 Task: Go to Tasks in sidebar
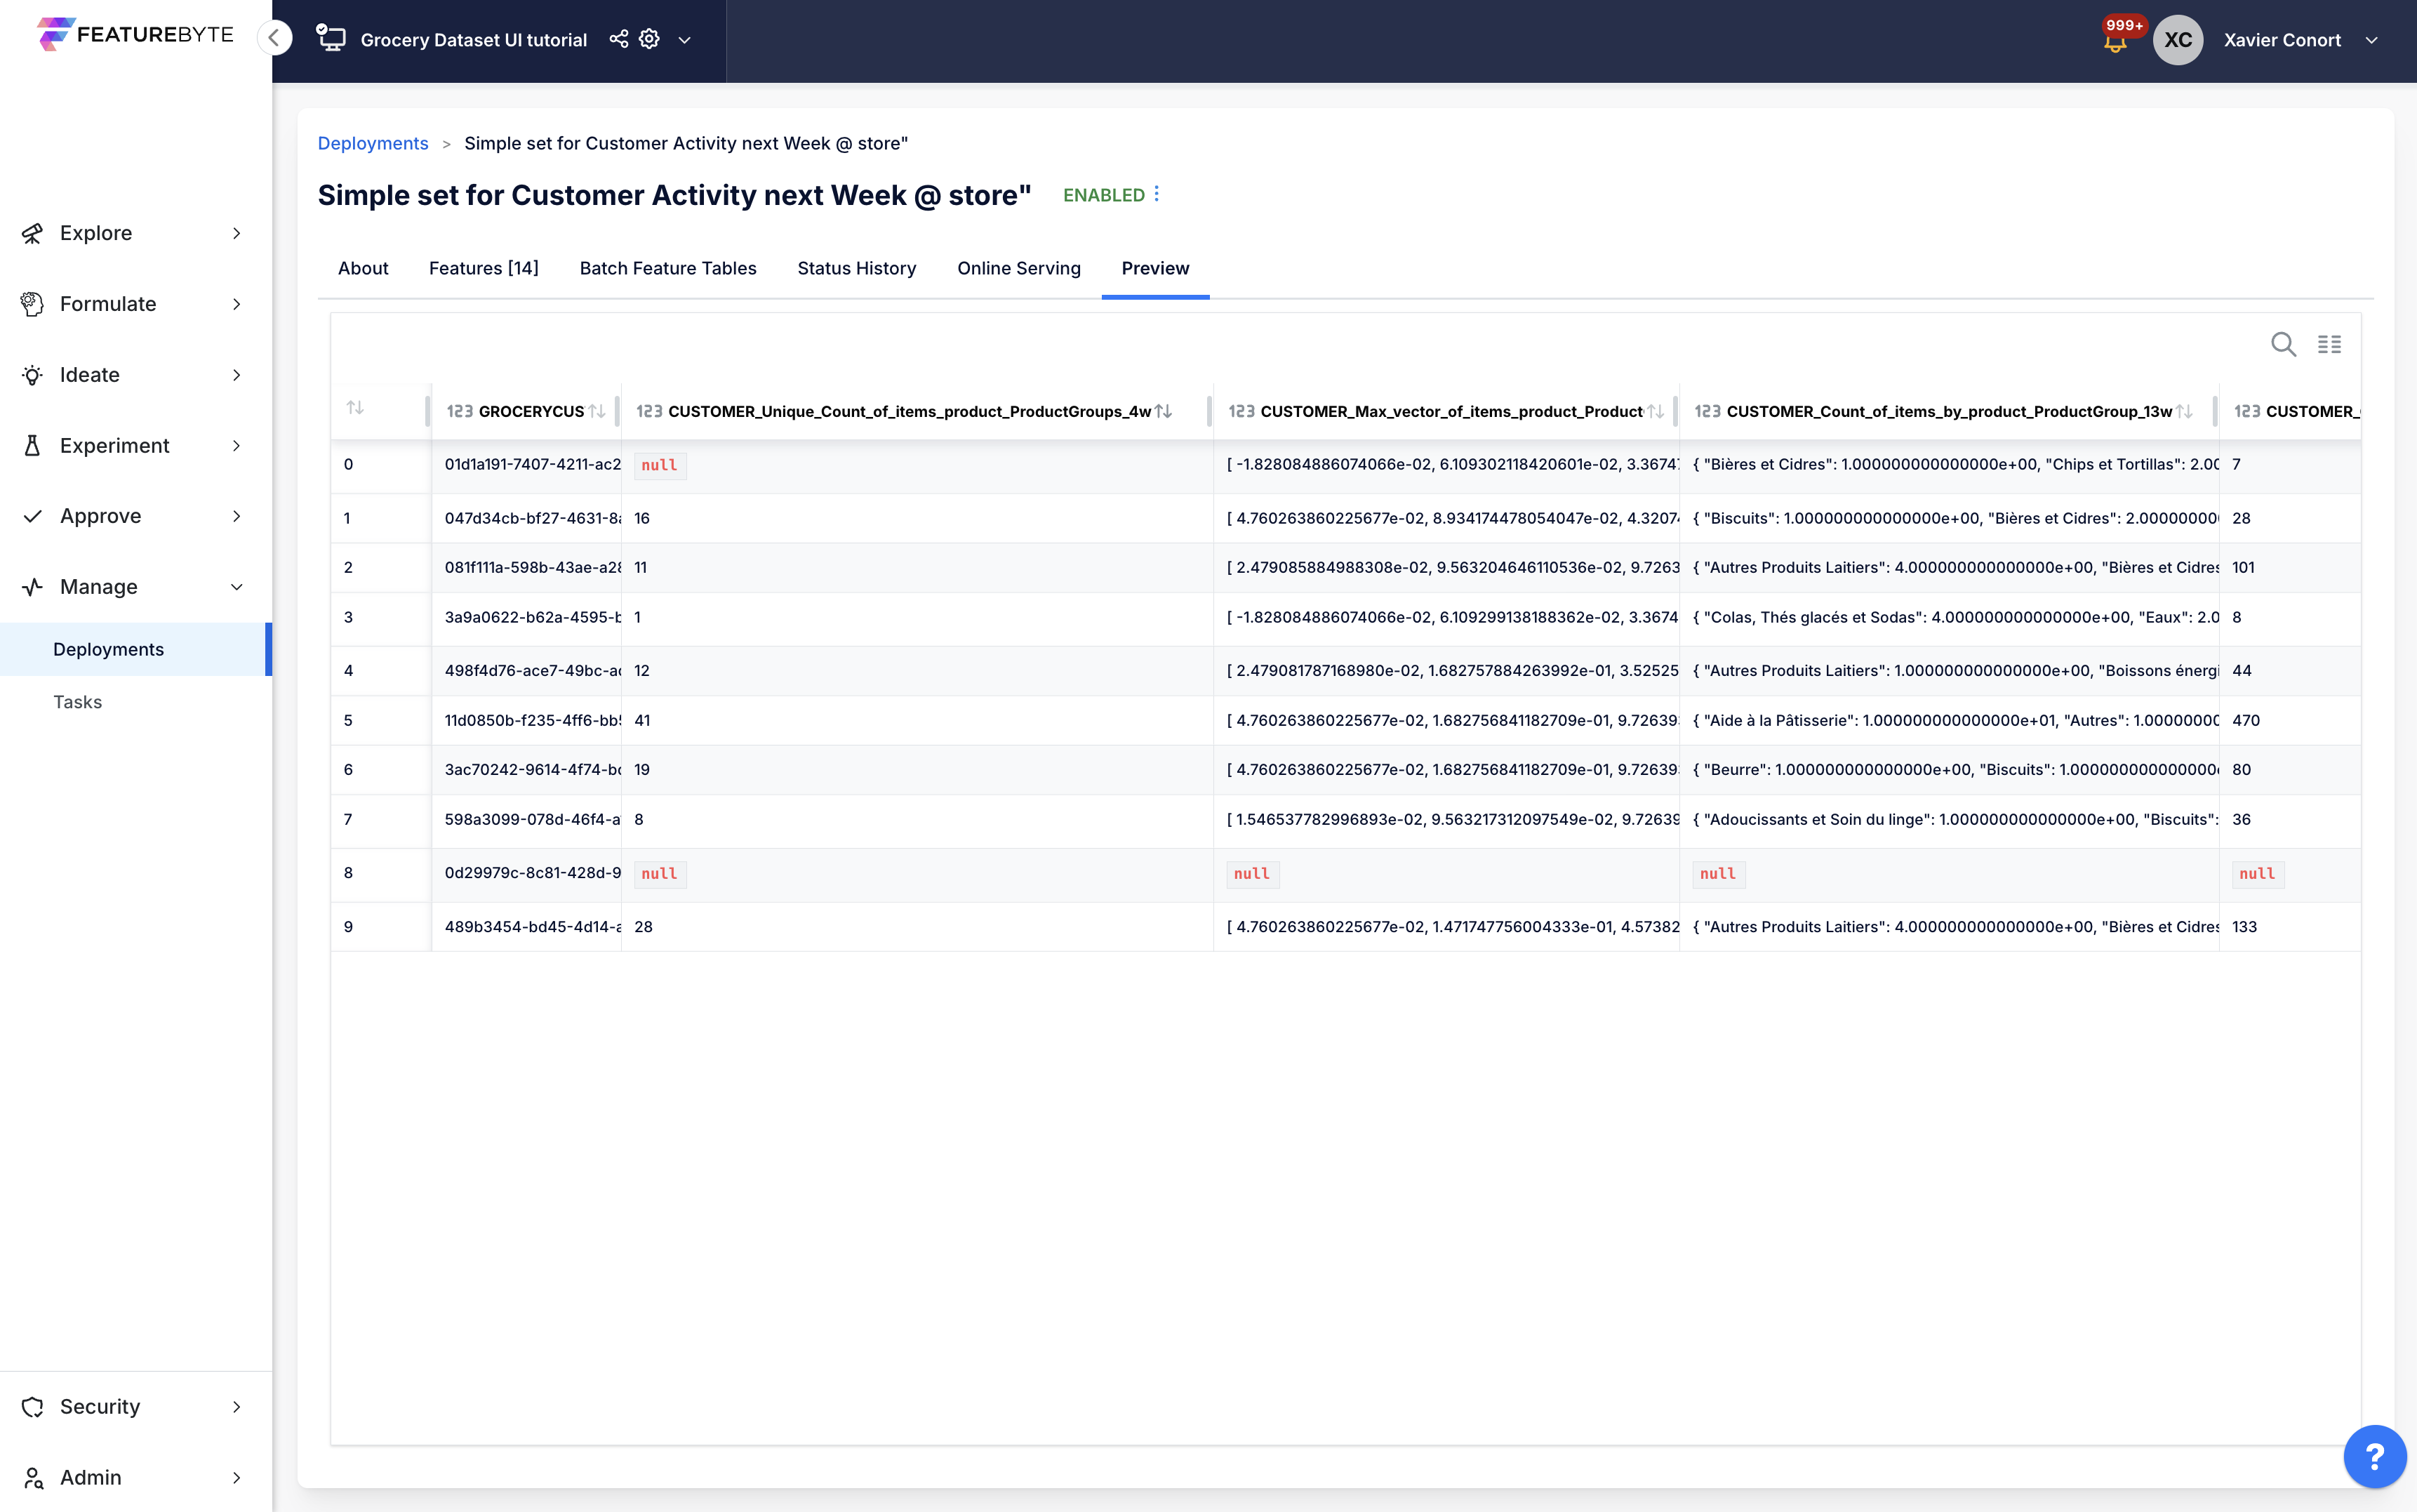pyautogui.click(x=78, y=702)
